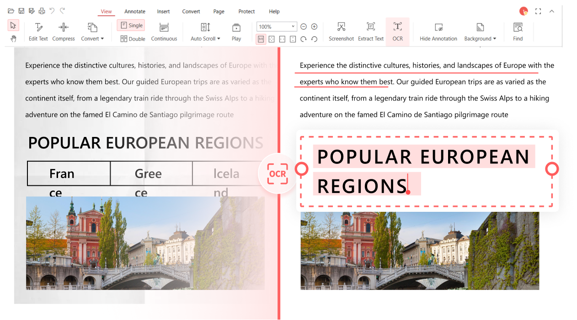Open the Convert dropdown in toolbar

click(92, 32)
